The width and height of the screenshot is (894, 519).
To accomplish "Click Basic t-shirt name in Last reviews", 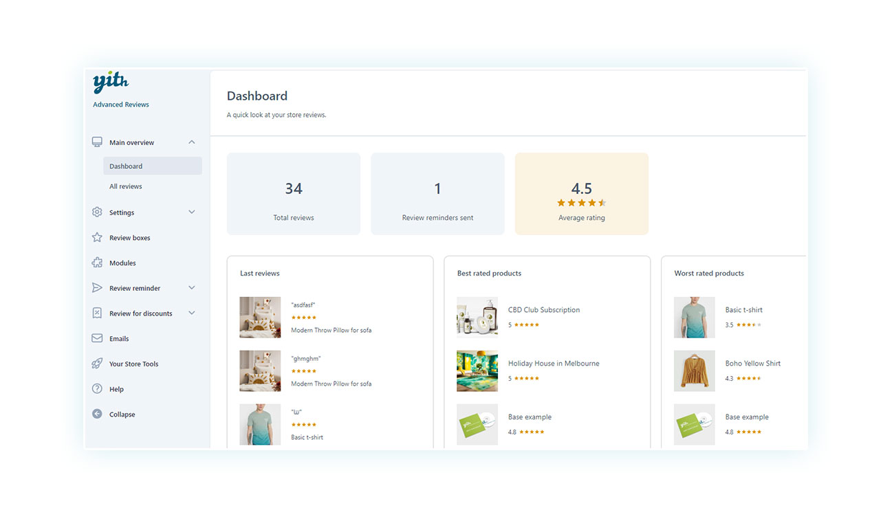I will pos(307,437).
